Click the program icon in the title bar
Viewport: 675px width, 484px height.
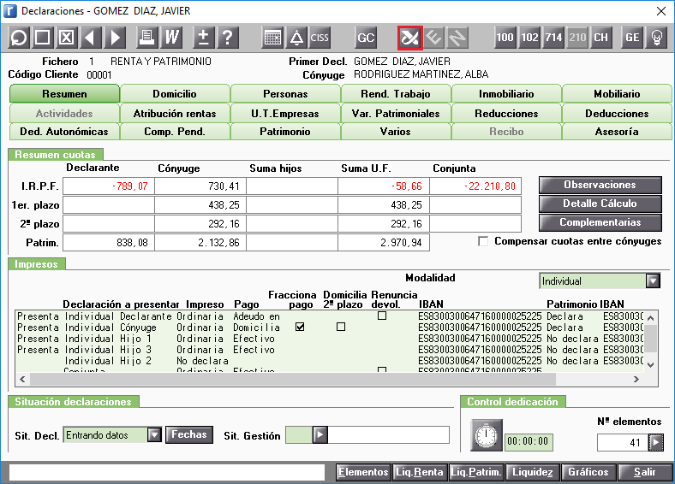click(x=10, y=11)
